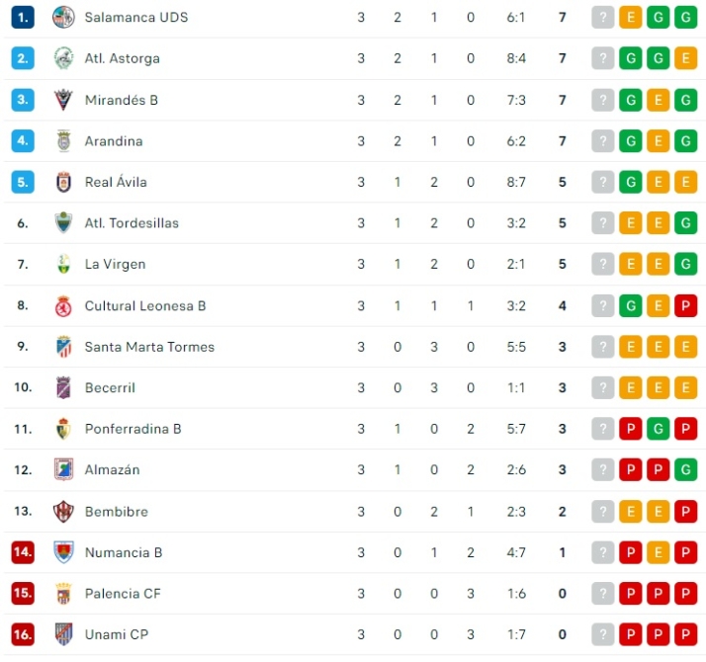Viewport: 706px width, 662px height.
Task: Click the red P form badge for Cultural Leonesa B
Action: point(686,305)
